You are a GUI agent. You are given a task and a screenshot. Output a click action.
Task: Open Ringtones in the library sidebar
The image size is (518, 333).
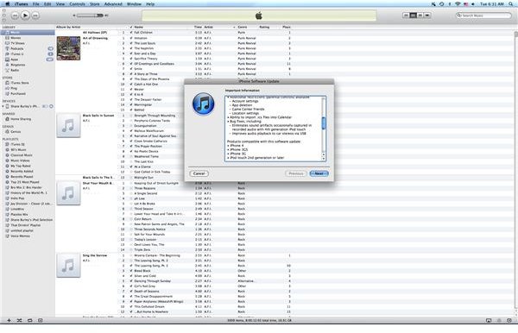[x=28, y=65]
